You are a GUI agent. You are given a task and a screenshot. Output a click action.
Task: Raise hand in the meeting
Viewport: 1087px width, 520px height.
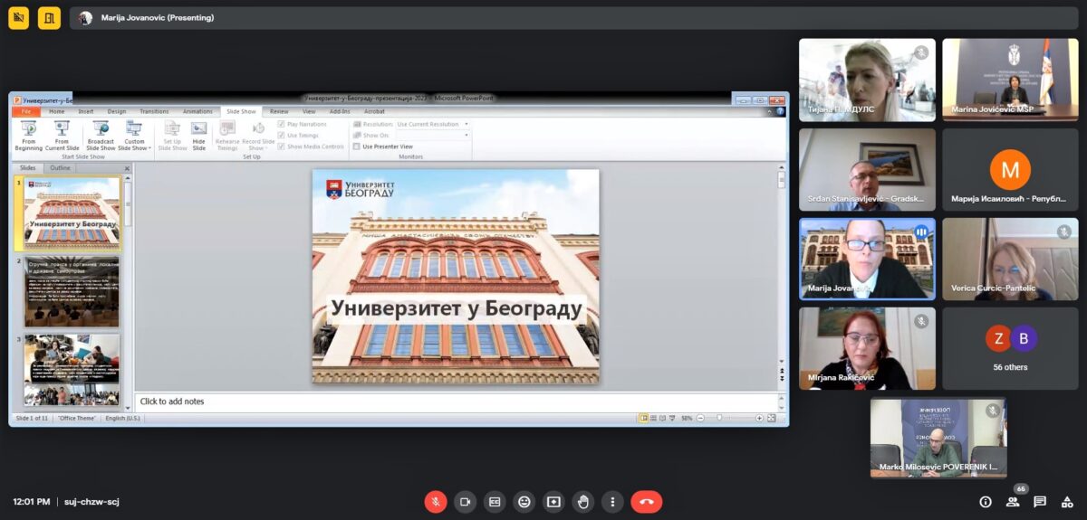[583, 501]
